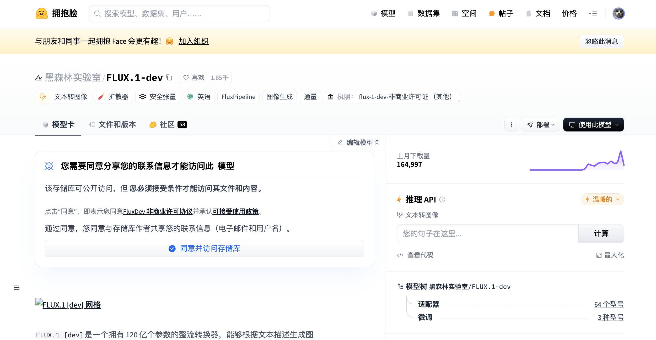Focus the 您的句子在这里 input field
Screen dimensions: 656x340
(488, 234)
